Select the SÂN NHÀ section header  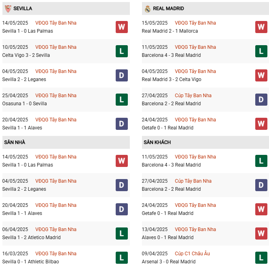(x=66, y=142)
